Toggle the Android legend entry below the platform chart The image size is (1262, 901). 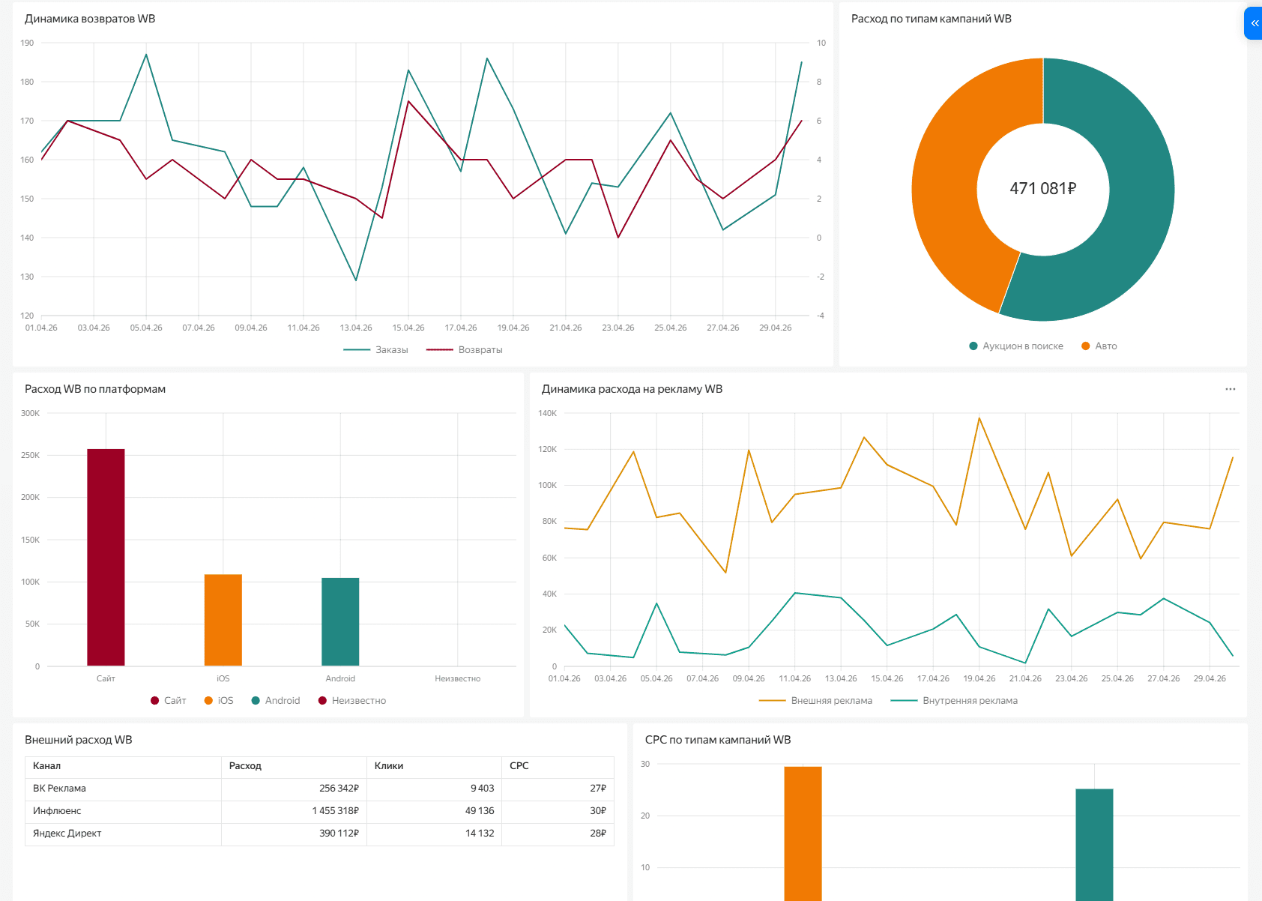(276, 701)
